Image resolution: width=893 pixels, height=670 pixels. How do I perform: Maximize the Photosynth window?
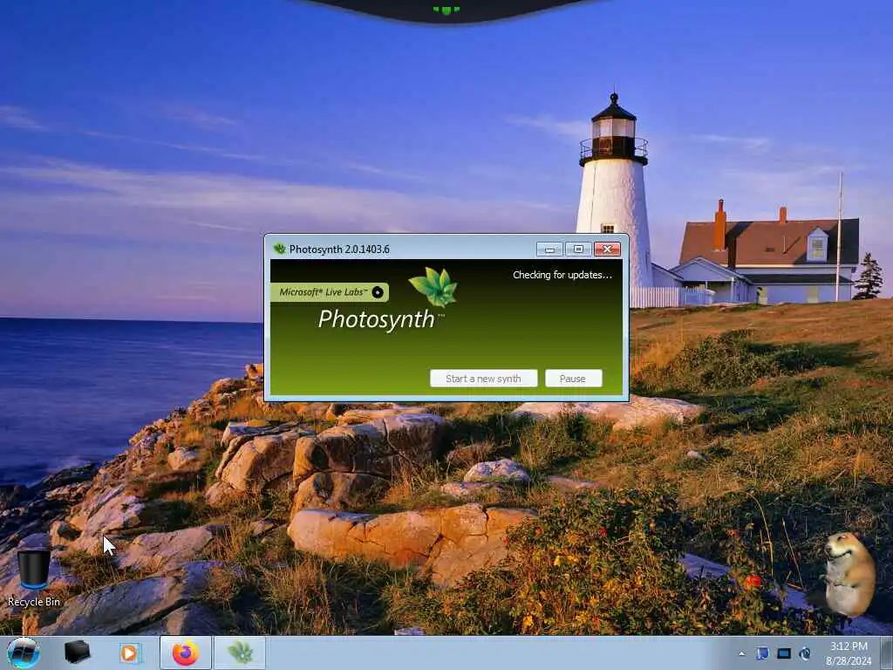pos(578,249)
